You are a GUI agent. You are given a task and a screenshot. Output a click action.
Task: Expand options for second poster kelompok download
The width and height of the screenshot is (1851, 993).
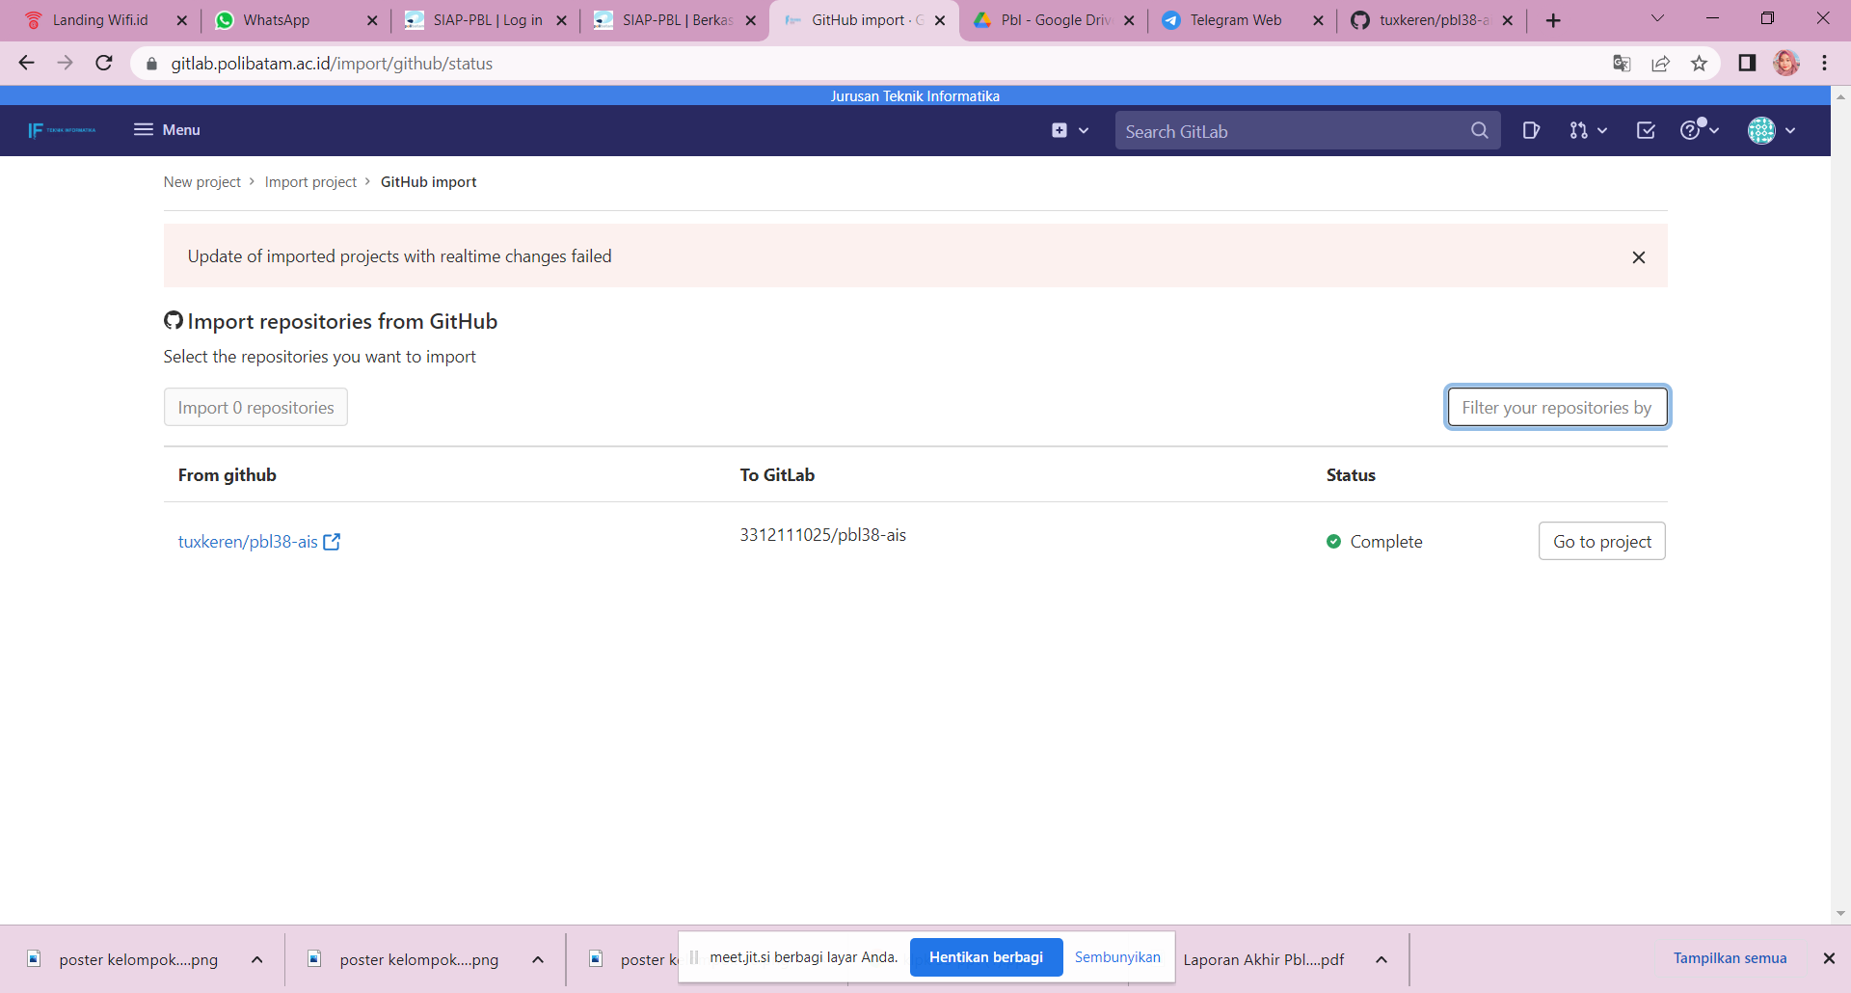[538, 959]
